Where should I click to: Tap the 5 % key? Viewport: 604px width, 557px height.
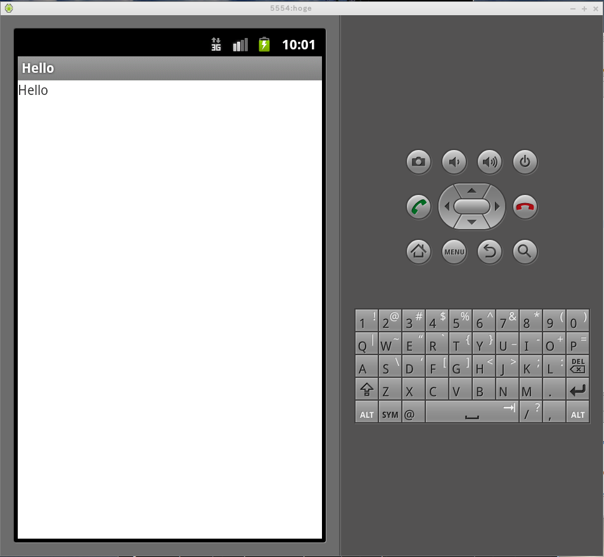point(461,320)
